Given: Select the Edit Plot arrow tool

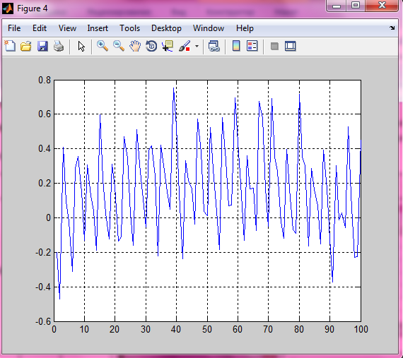Looking at the screenshot, I should coord(81,47).
